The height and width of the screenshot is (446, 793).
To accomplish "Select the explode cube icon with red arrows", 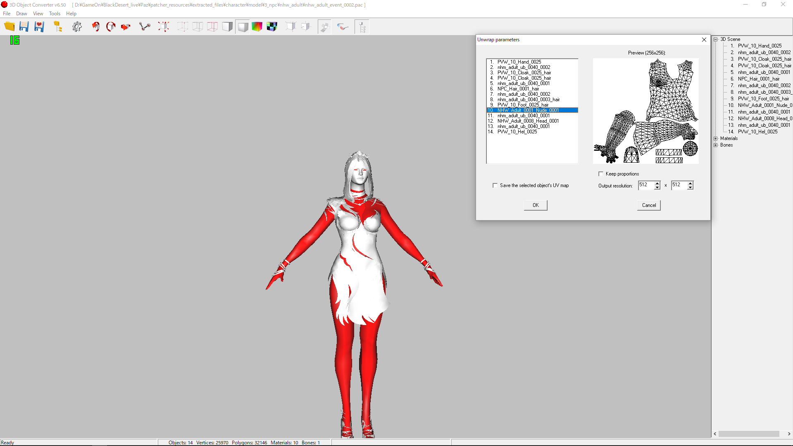I will tap(164, 27).
